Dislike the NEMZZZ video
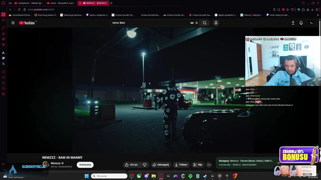The image size is (321, 180). tap(145, 165)
